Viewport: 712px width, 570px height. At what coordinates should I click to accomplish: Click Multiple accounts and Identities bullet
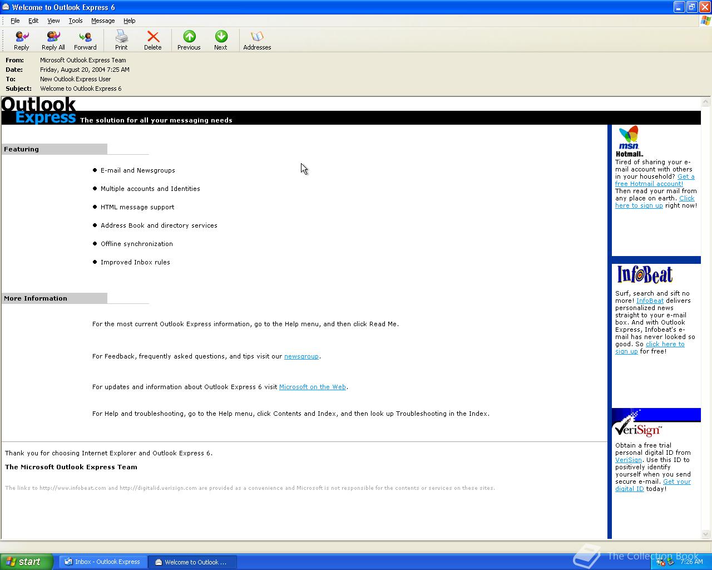[x=150, y=189]
